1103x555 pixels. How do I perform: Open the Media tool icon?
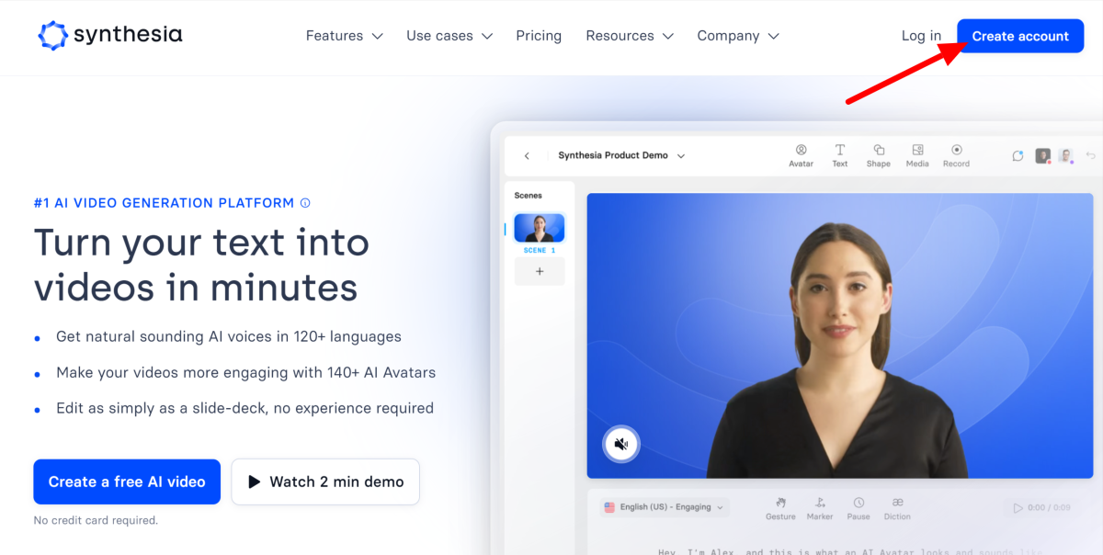coord(917,151)
